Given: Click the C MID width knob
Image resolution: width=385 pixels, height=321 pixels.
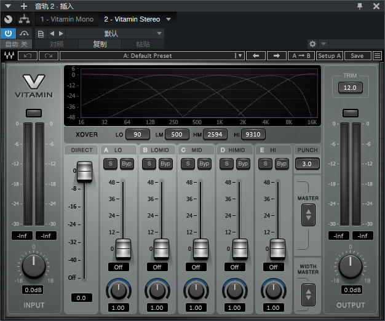Looking at the screenshot, I should pyautogui.click(x=196, y=291).
